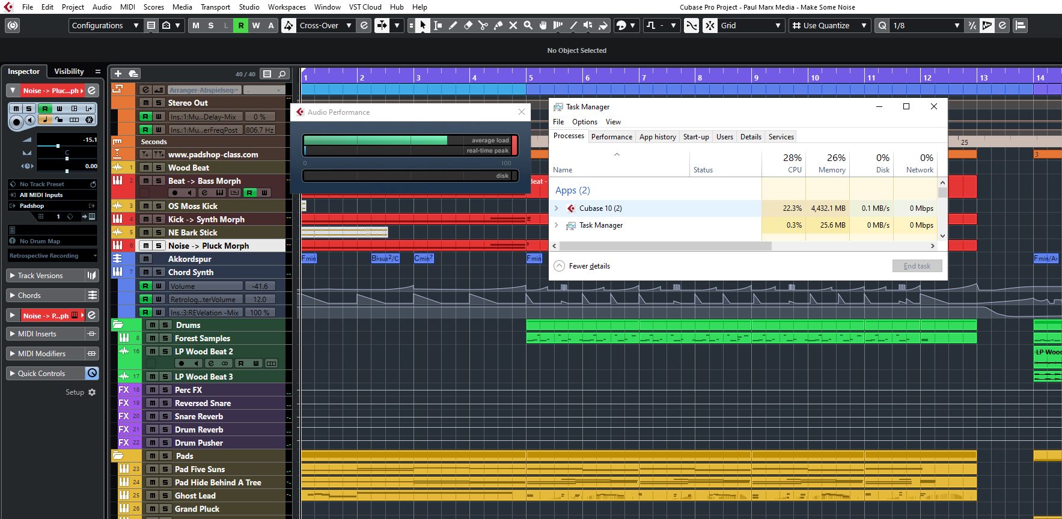Open the Cross-Over automation mode dropdown

[x=325, y=25]
